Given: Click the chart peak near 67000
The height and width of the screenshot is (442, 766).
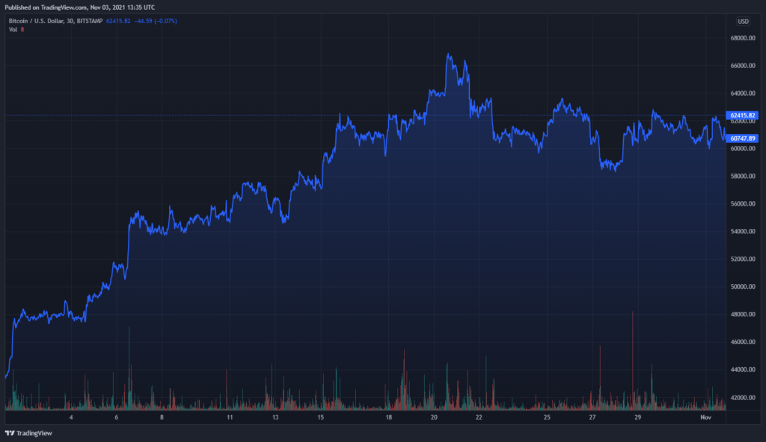Looking at the screenshot, I should (x=449, y=55).
